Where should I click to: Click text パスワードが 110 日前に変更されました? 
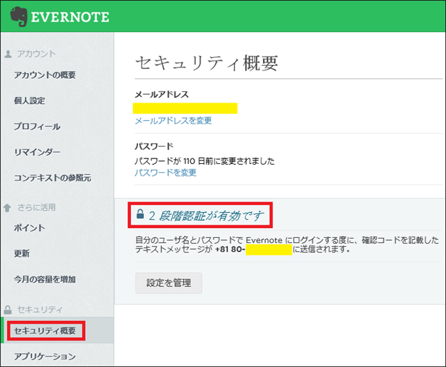pos(205,161)
